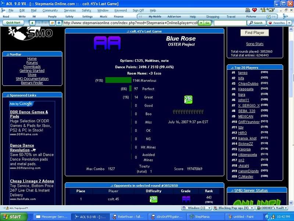Open the Favorites dropdown arrow
294x221 pixels.
coord(289,23)
